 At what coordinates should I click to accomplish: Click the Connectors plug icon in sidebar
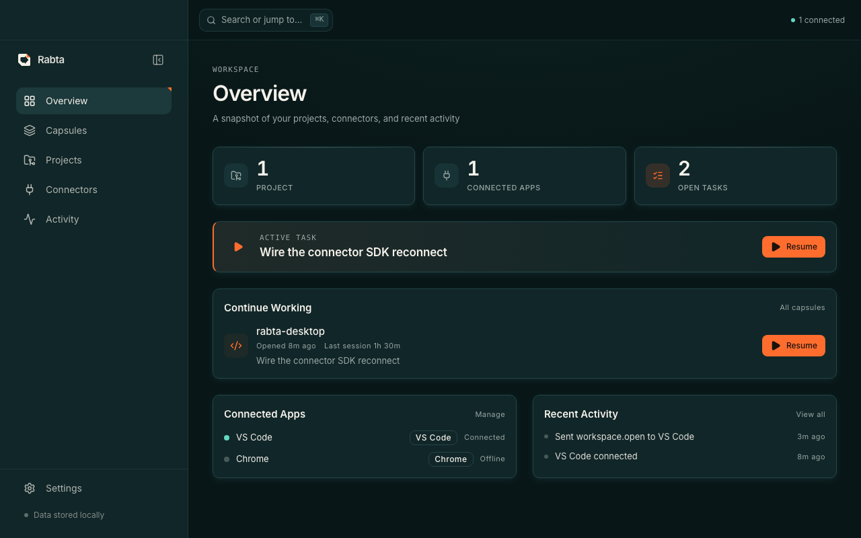(x=30, y=190)
